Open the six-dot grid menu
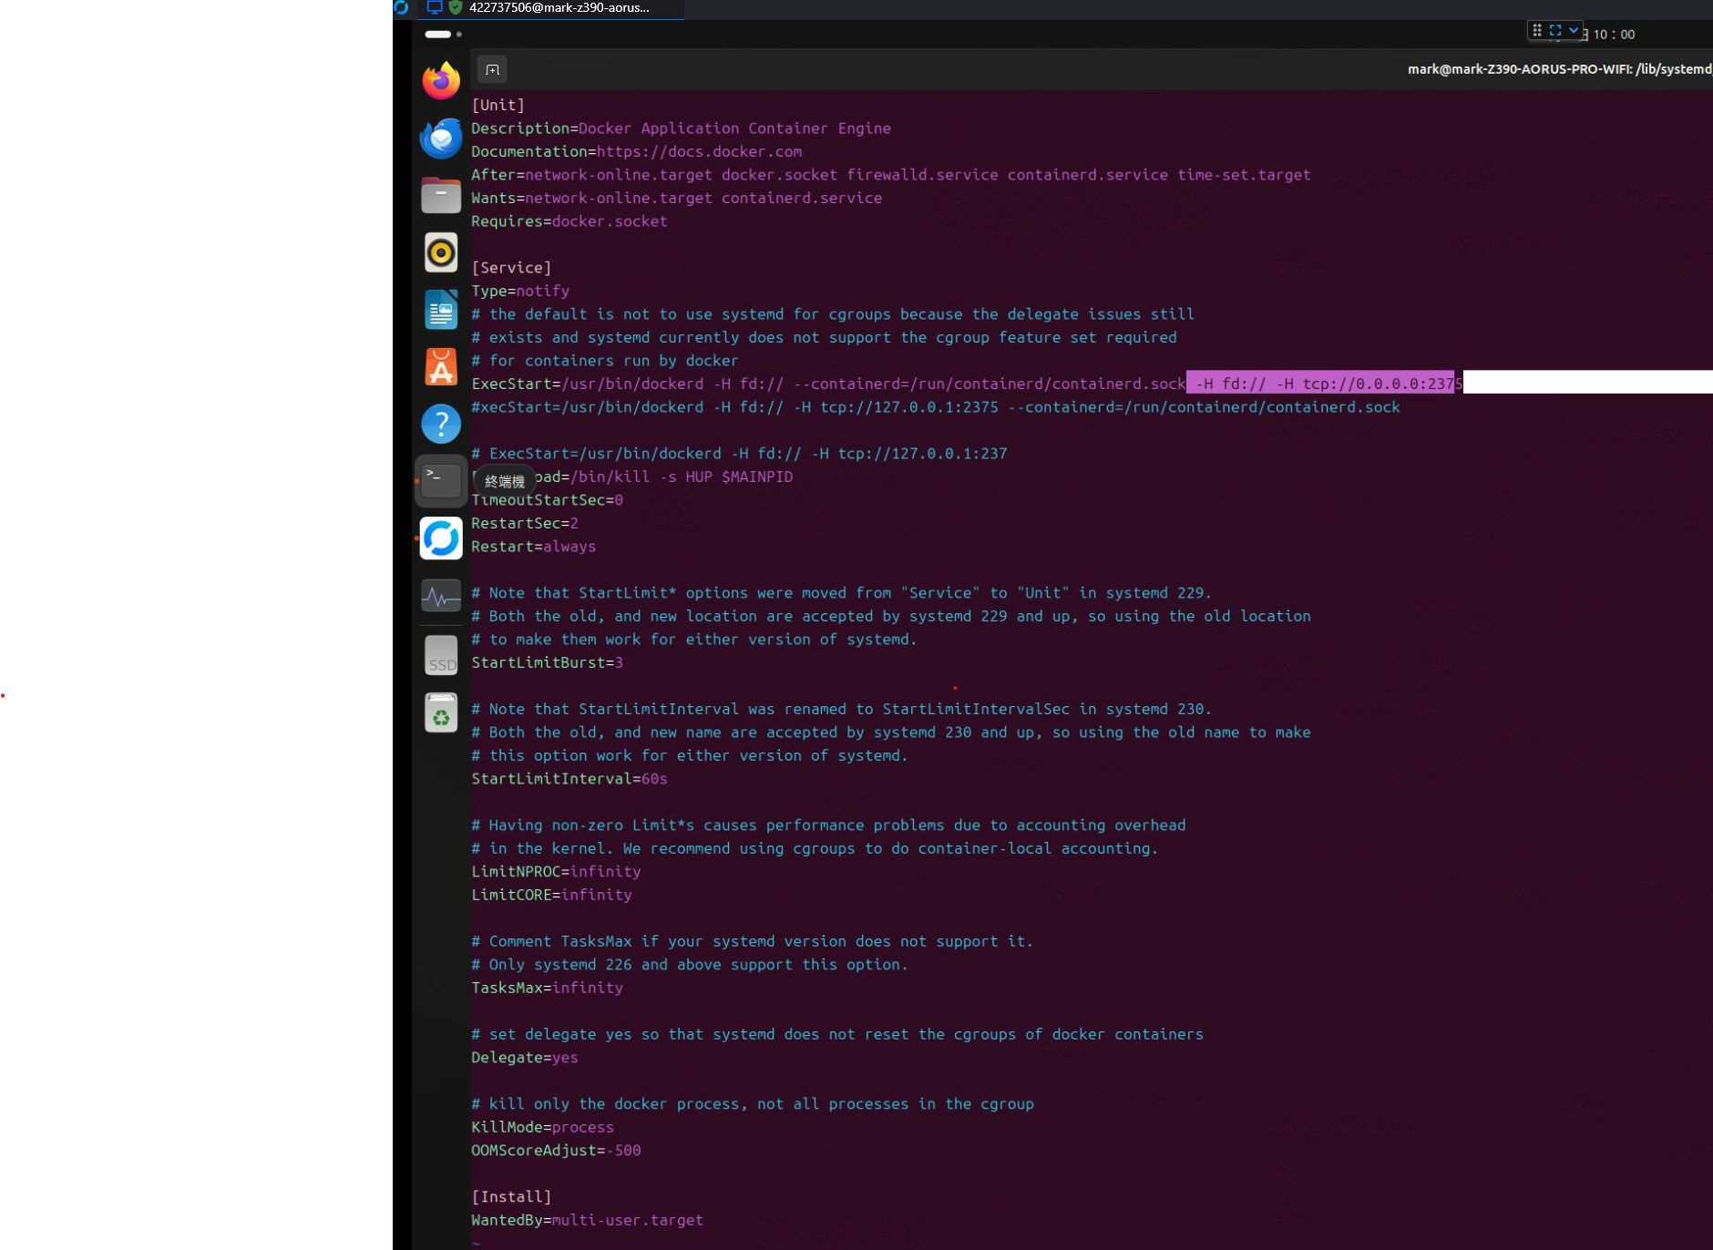The image size is (1713, 1250). [x=1539, y=30]
